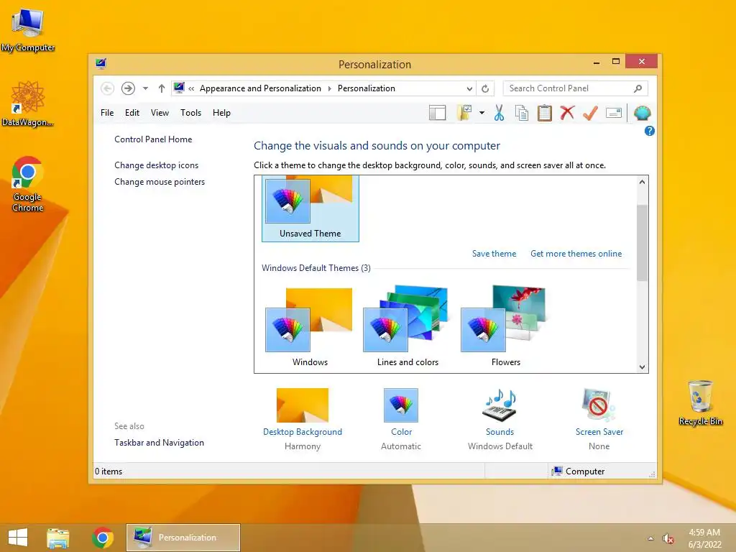Launch Chrome from the taskbar

tap(103, 538)
